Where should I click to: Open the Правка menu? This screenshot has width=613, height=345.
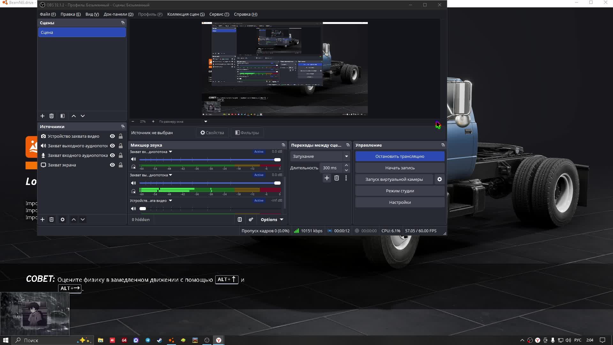[71, 14]
